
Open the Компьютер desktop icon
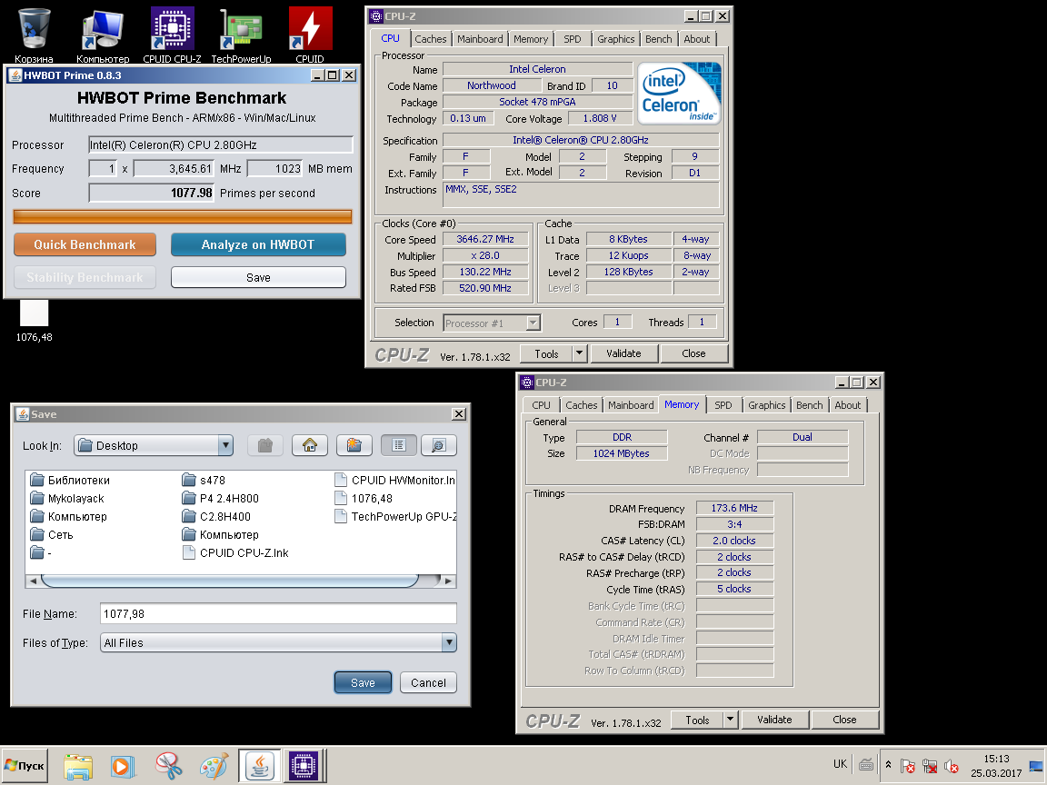[x=103, y=35]
